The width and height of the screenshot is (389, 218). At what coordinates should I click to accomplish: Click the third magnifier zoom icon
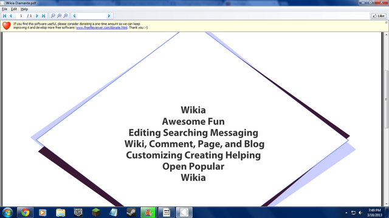coord(66,16)
